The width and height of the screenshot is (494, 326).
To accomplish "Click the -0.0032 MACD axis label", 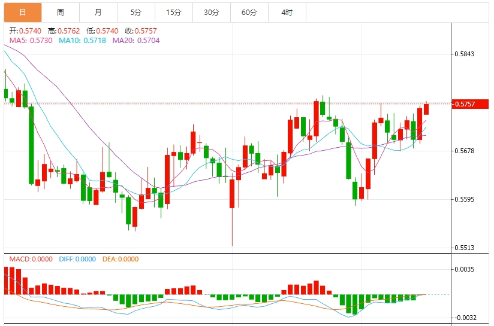I will pos(465,318).
